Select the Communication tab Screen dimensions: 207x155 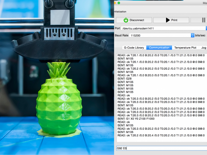pos(159,48)
